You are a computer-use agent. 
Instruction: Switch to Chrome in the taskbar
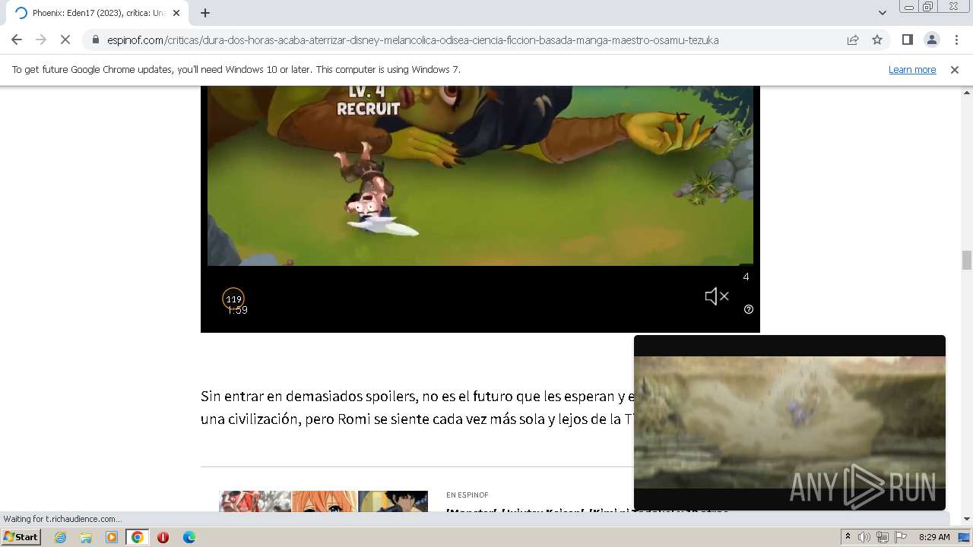point(137,537)
